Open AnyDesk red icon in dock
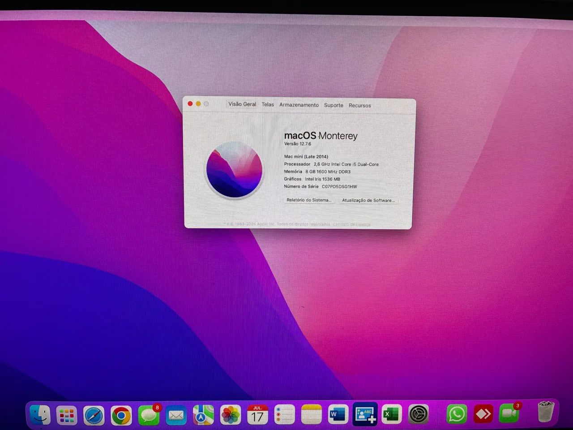 (x=483, y=413)
